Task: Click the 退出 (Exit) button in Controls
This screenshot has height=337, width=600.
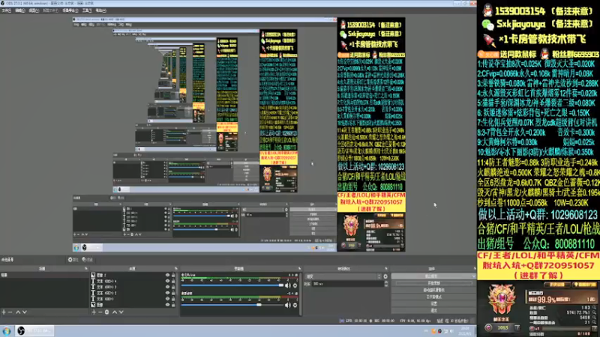Action: pyautogui.click(x=433, y=311)
